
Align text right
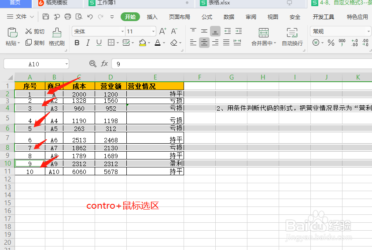pyautogui.click(x=215, y=43)
